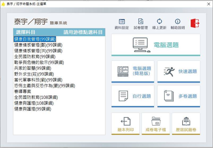Open 歷屆試題卷 past exams button
The image size is (213, 148).
coord(186,124)
